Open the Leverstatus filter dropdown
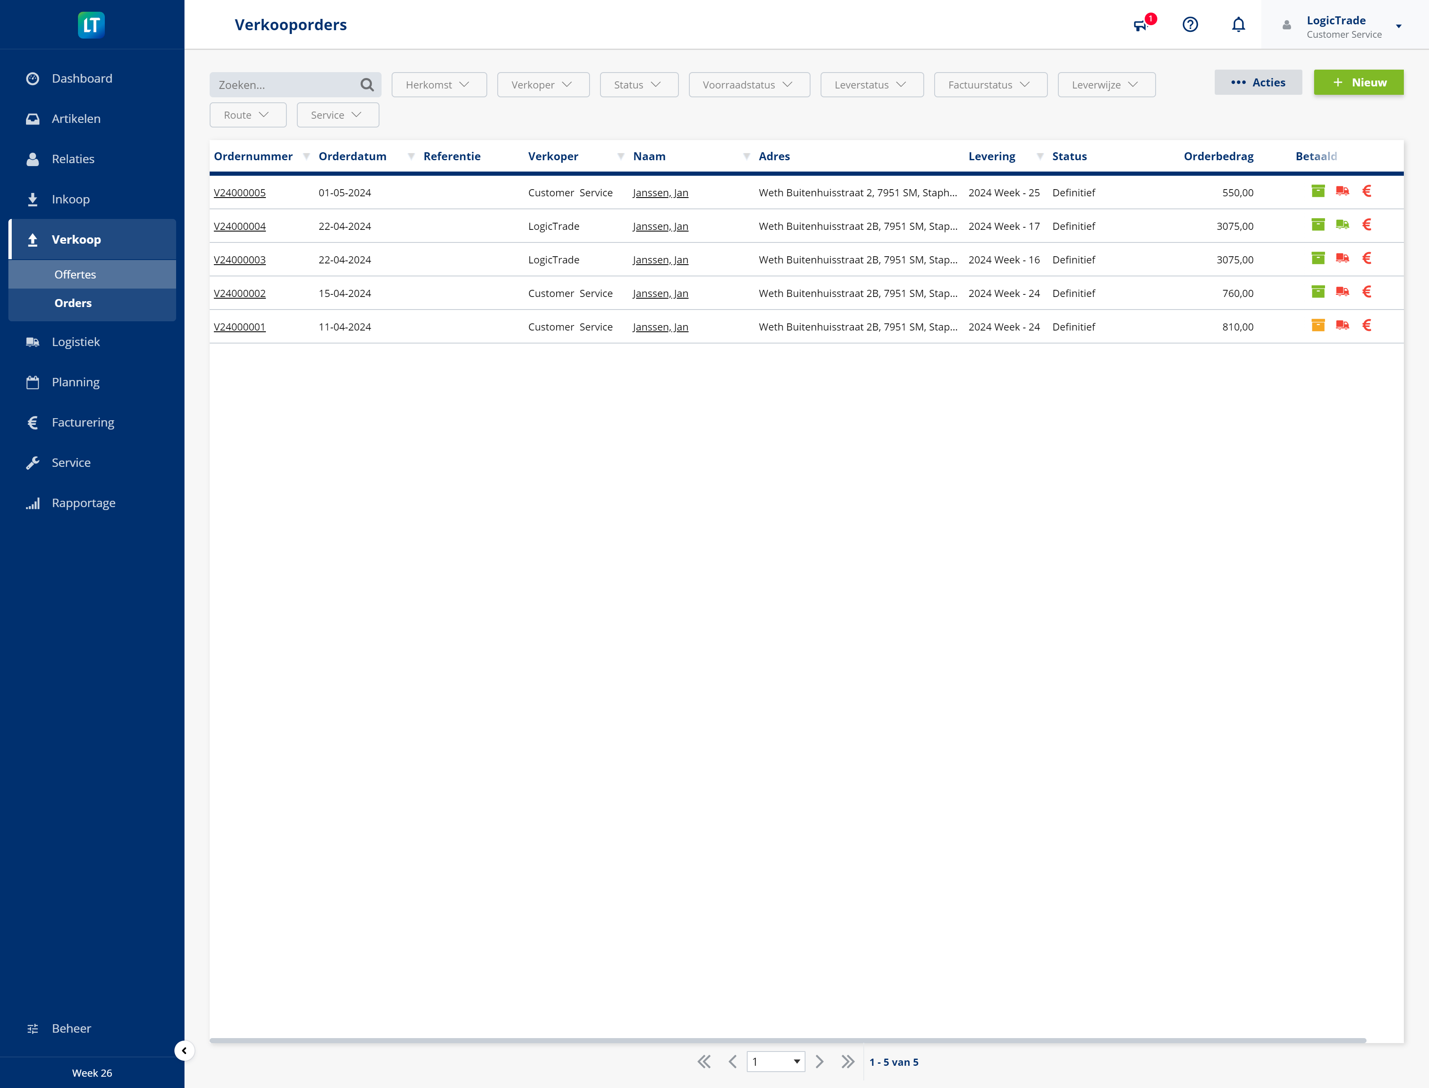The height and width of the screenshot is (1088, 1429). (871, 85)
